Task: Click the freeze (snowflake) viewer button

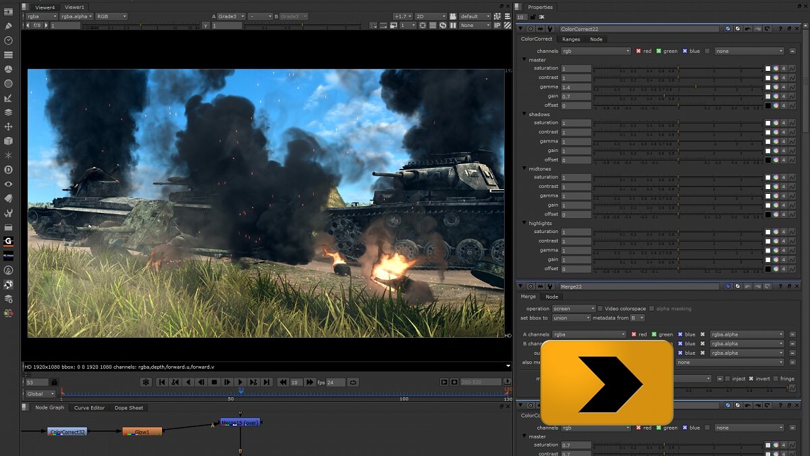Action: coord(145,382)
